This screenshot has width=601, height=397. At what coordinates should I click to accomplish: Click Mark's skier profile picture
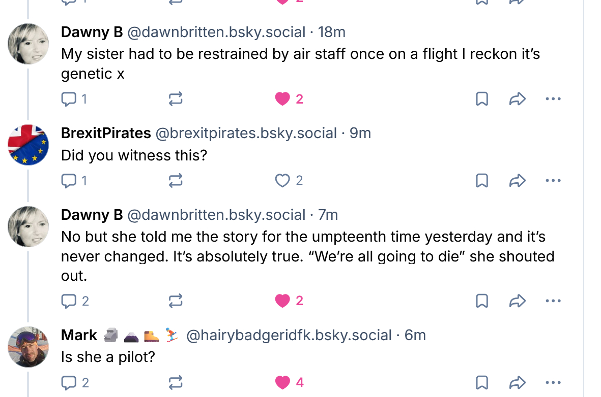click(x=28, y=347)
